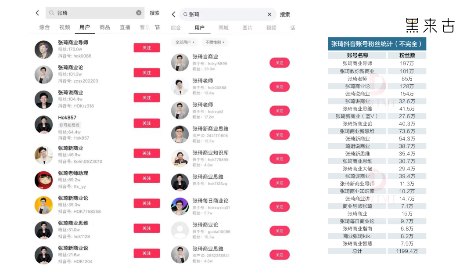The width and height of the screenshot is (474, 267).
Task: Open yellow avatar of 张琦新商业论
Action: tap(43, 205)
